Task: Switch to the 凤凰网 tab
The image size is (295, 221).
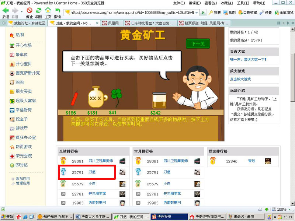Action: click(x=113, y=23)
